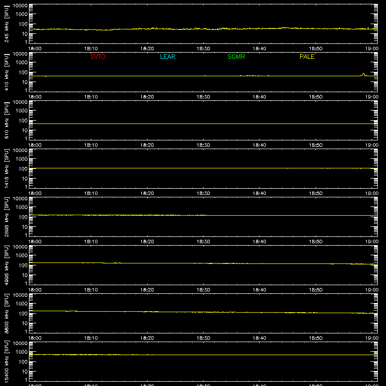Viewport: 386px width, 386px height.
Task: Click the 10000 y-axis value of 245 MHz plot
Action: [x=20, y=6]
